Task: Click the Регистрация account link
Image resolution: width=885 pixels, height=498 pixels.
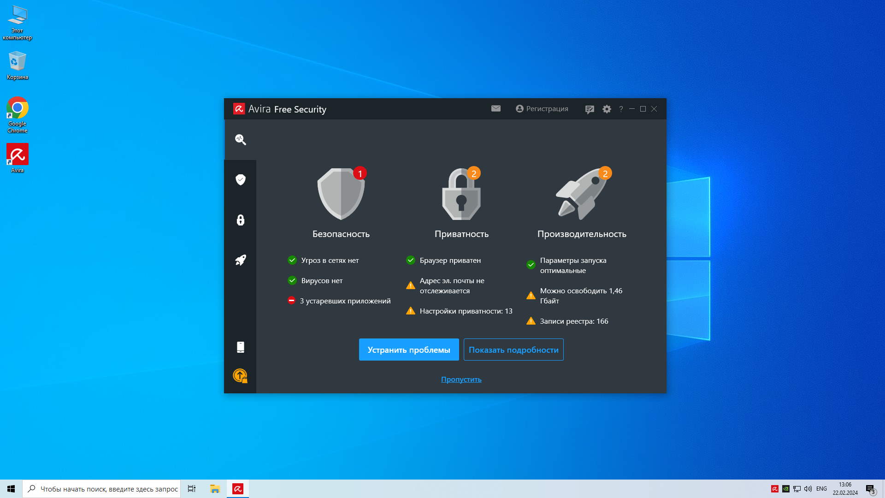Action: tap(542, 109)
